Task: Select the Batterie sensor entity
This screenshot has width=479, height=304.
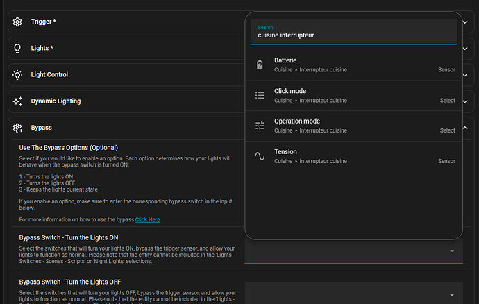Action: coord(354,65)
